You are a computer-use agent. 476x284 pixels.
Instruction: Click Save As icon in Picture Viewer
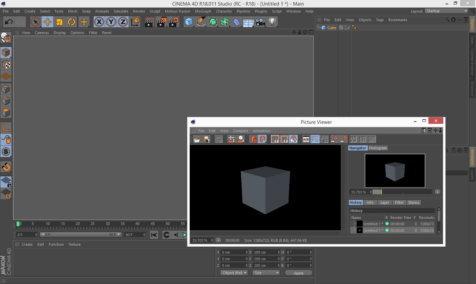click(207, 139)
